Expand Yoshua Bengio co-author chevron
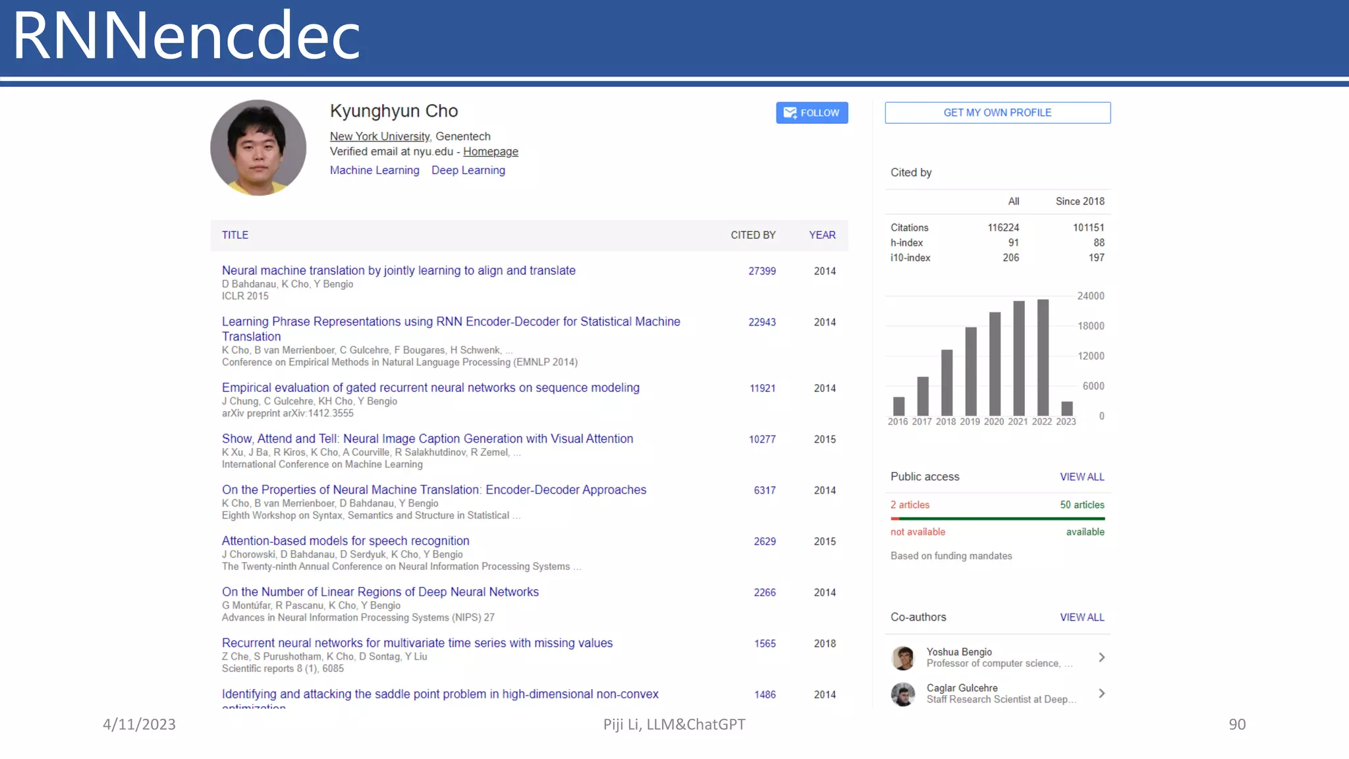Viewport: 1349px width, 759px height. [1101, 658]
